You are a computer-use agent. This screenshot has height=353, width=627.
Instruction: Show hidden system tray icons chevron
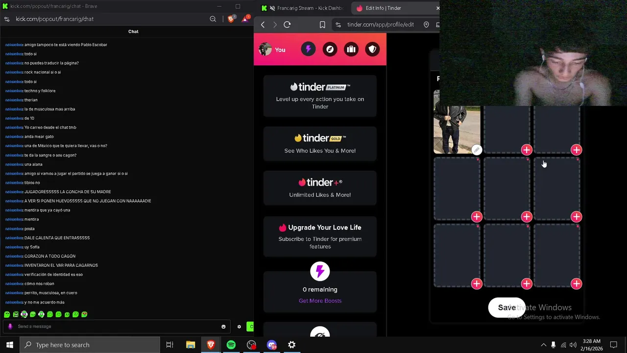click(x=543, y=345)
